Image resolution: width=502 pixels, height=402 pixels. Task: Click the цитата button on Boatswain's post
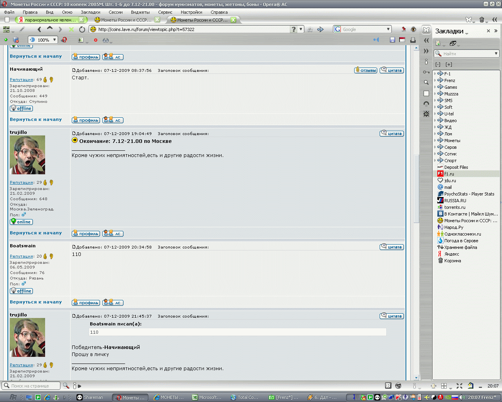coord(391,247)
